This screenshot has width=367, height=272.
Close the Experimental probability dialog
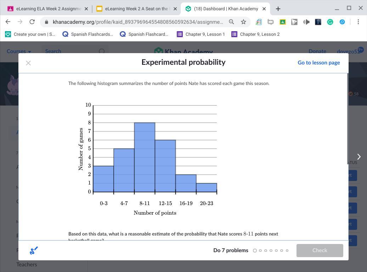(x=28, y=63)
